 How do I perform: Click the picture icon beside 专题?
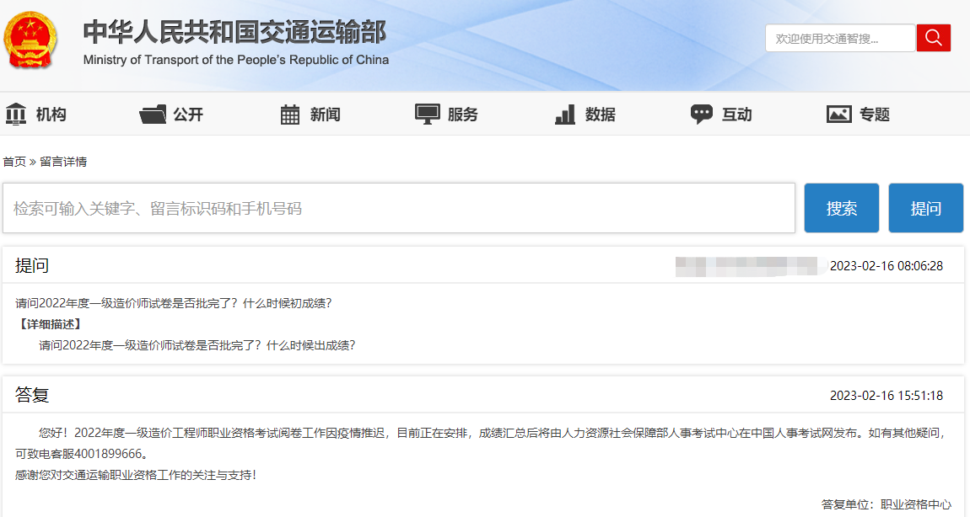pos(838,113)
